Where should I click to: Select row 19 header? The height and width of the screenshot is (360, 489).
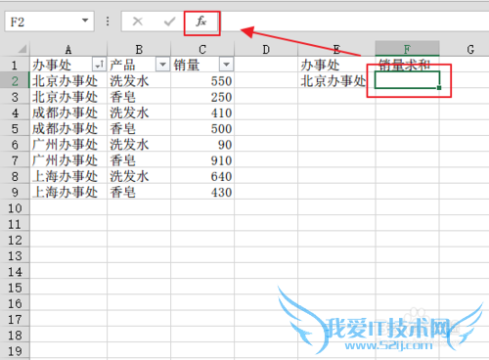(x=15, y=351)
